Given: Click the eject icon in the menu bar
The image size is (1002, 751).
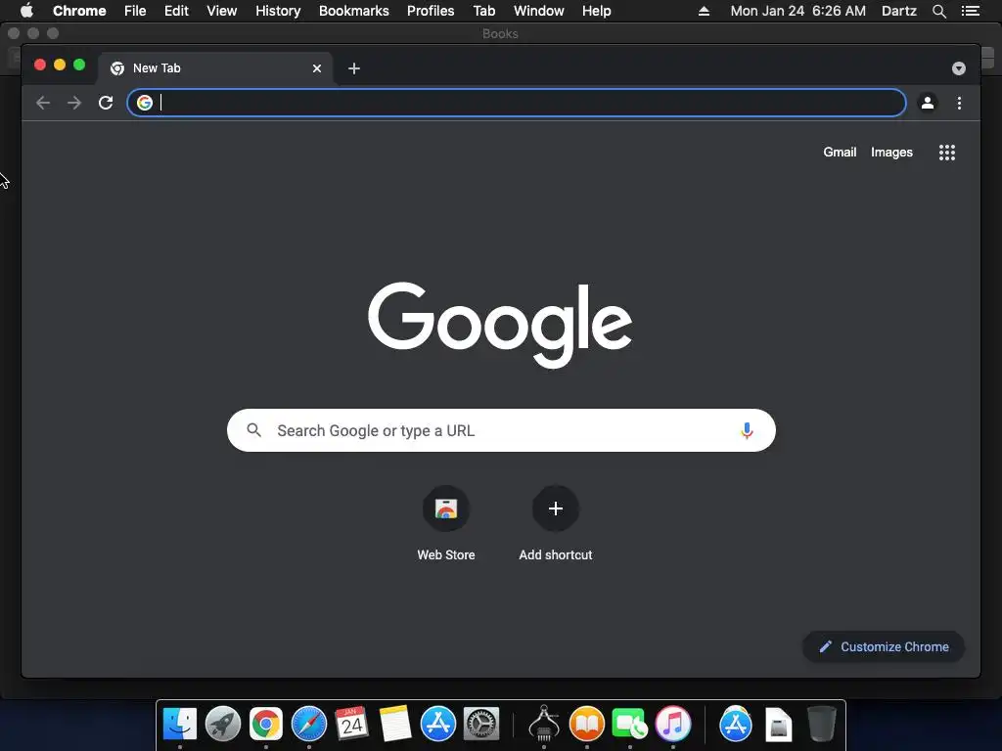Looking at the screenshot, I should 704,11.
